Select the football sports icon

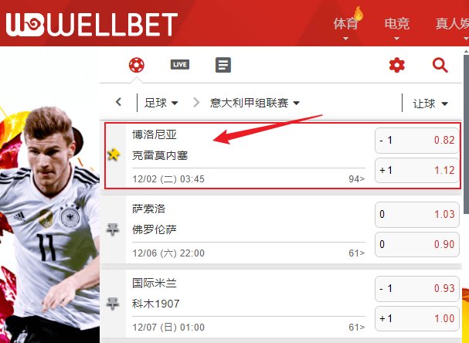point(137,65)
